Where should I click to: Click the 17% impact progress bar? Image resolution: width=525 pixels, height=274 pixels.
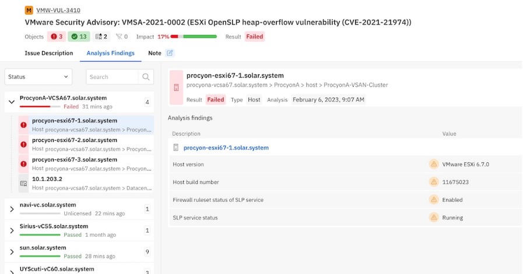[x=194, y=37]
